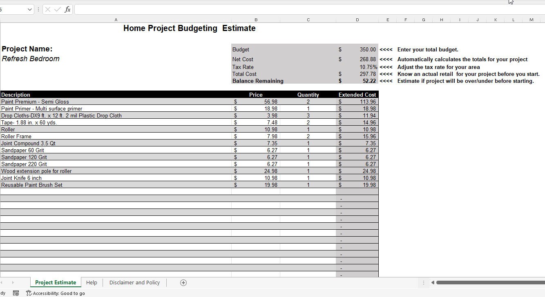Viewport: 545px width, 297px height.
Task: Click the New Sheet plus icon
Action: point(183,282)
